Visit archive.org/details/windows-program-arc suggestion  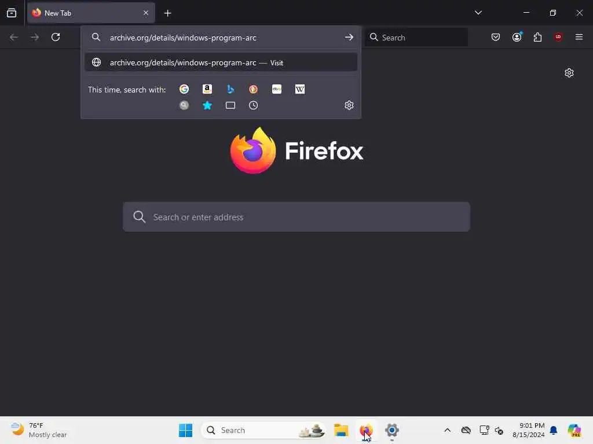click(x=221, y=62)
